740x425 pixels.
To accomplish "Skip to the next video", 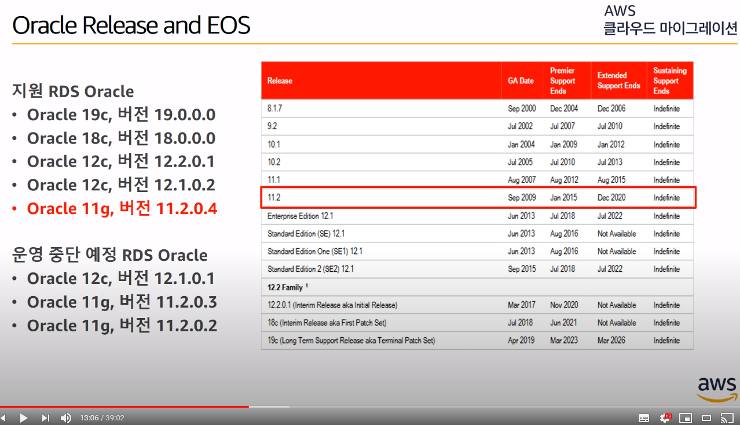I will pos(46,417).
